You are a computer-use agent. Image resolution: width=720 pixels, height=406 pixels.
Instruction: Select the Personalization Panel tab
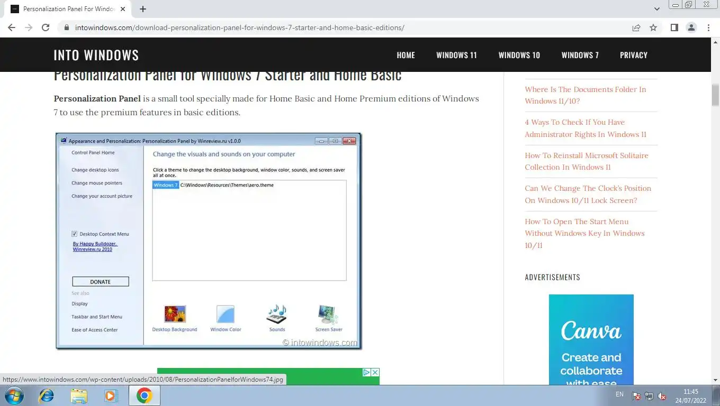coord(67,9)
